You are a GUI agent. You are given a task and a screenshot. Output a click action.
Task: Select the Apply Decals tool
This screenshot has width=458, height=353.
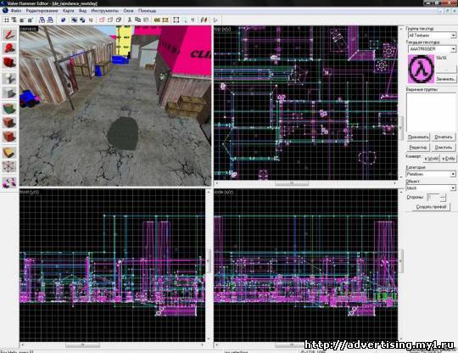click(9, 137)
